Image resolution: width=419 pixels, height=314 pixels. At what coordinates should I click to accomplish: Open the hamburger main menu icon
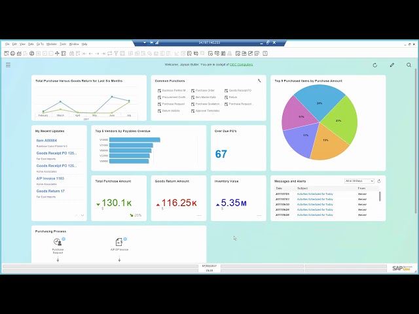(9, 65)
